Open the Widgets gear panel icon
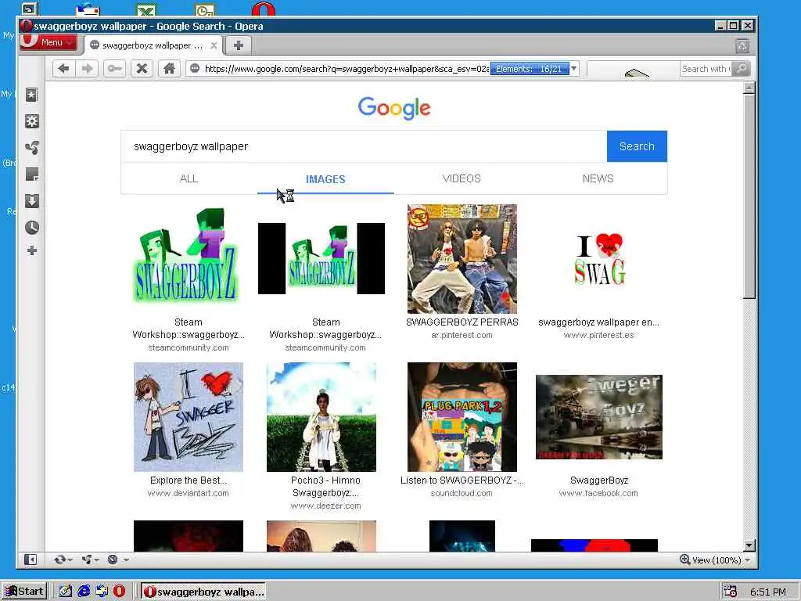The image size is (801, 601). 31,121
